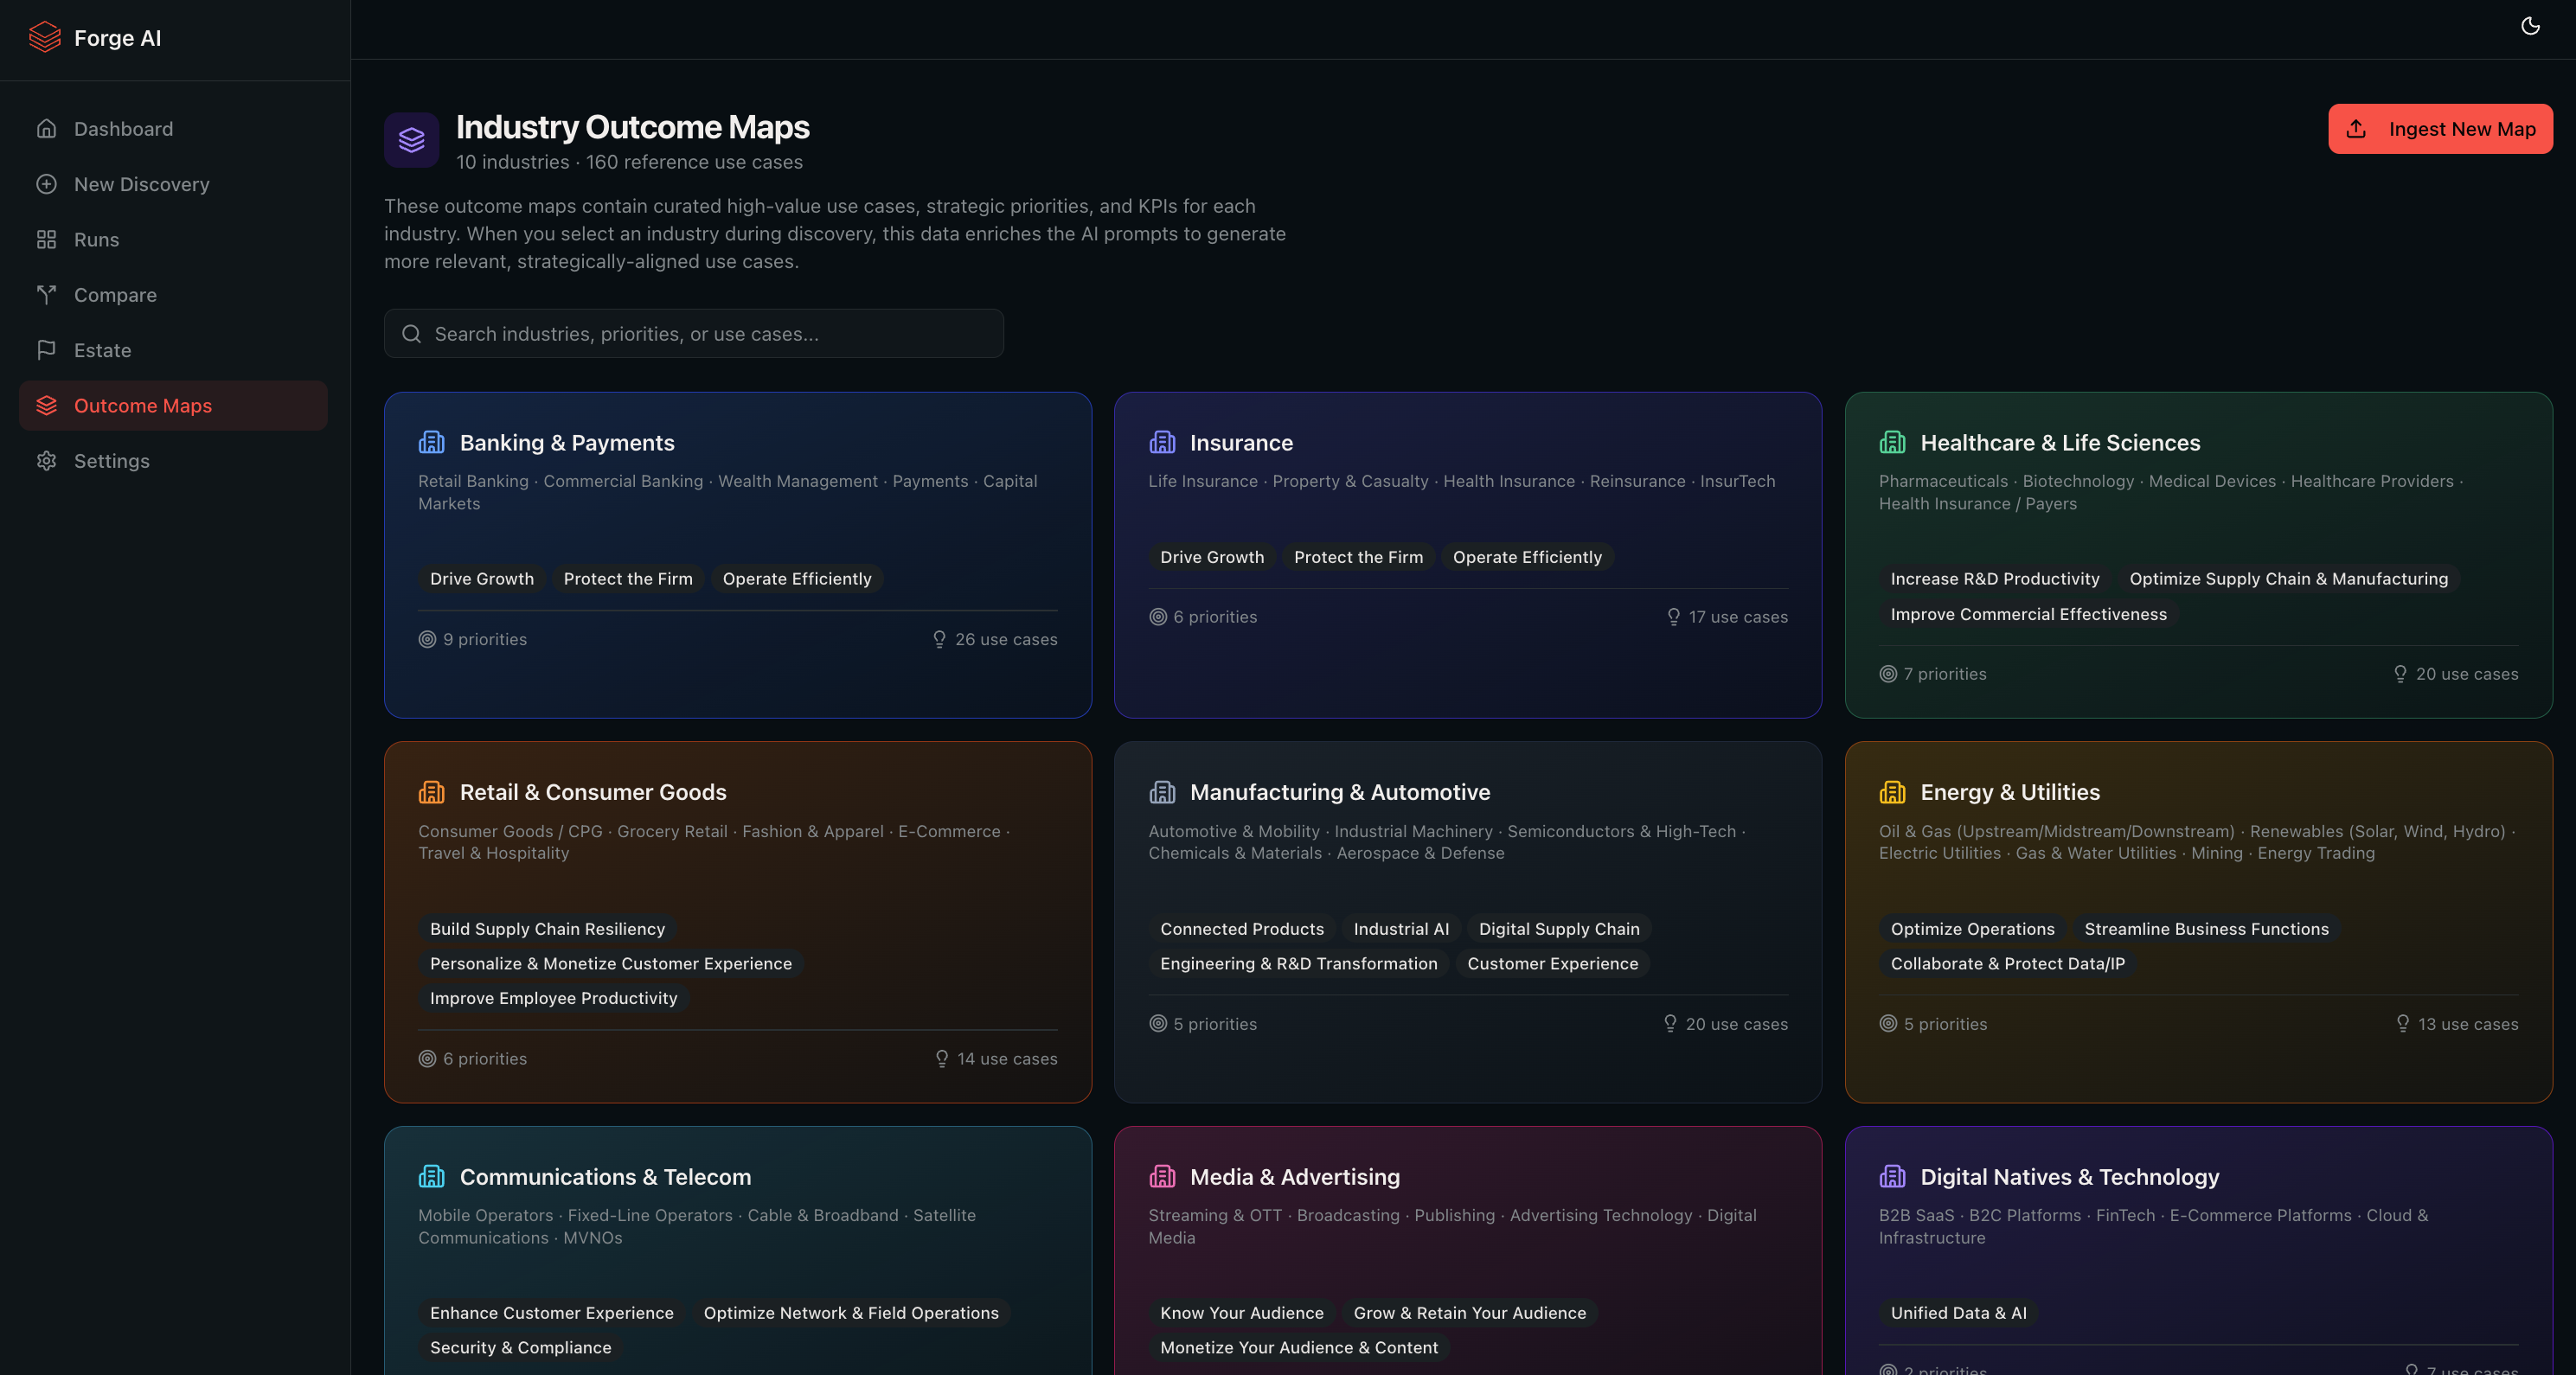Click '13 use cases' in Energy card
This screenshot has height=1375, width=2576.
(2457, 1024)
